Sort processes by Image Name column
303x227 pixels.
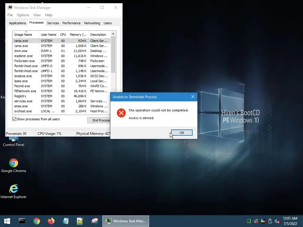point(26,35)
